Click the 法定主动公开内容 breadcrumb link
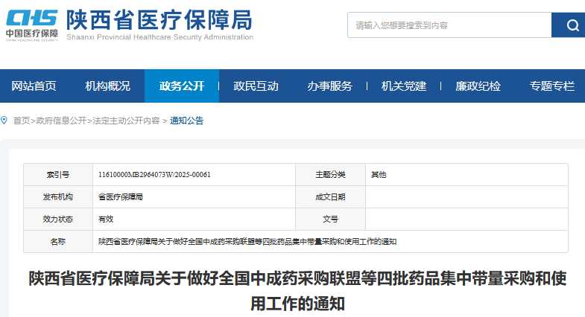Screen dimensions: 585x317 coord(126,121)
